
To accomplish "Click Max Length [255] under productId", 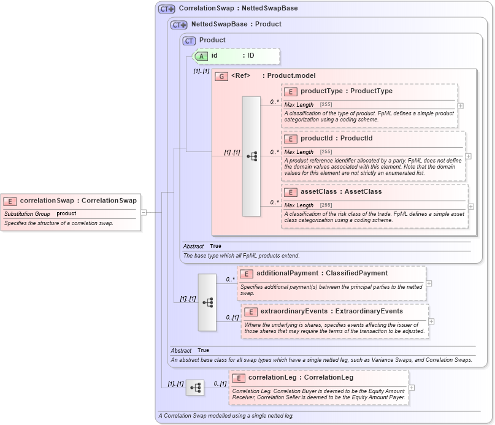I will tap(308, 152).
